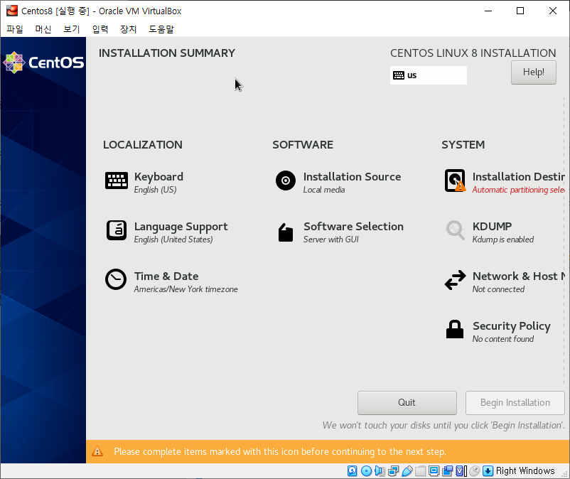Open the 보기 (View) menu
Screen dimensions: 570x479
pos(72,29)
